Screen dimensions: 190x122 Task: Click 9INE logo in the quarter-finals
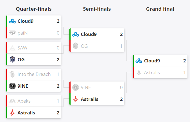[12, 86]
